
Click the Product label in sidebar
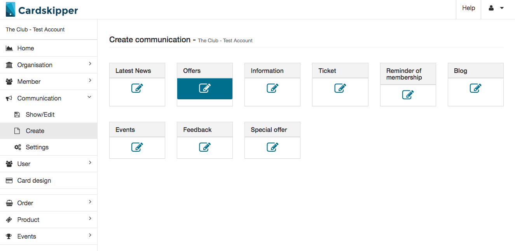point(28,220)
